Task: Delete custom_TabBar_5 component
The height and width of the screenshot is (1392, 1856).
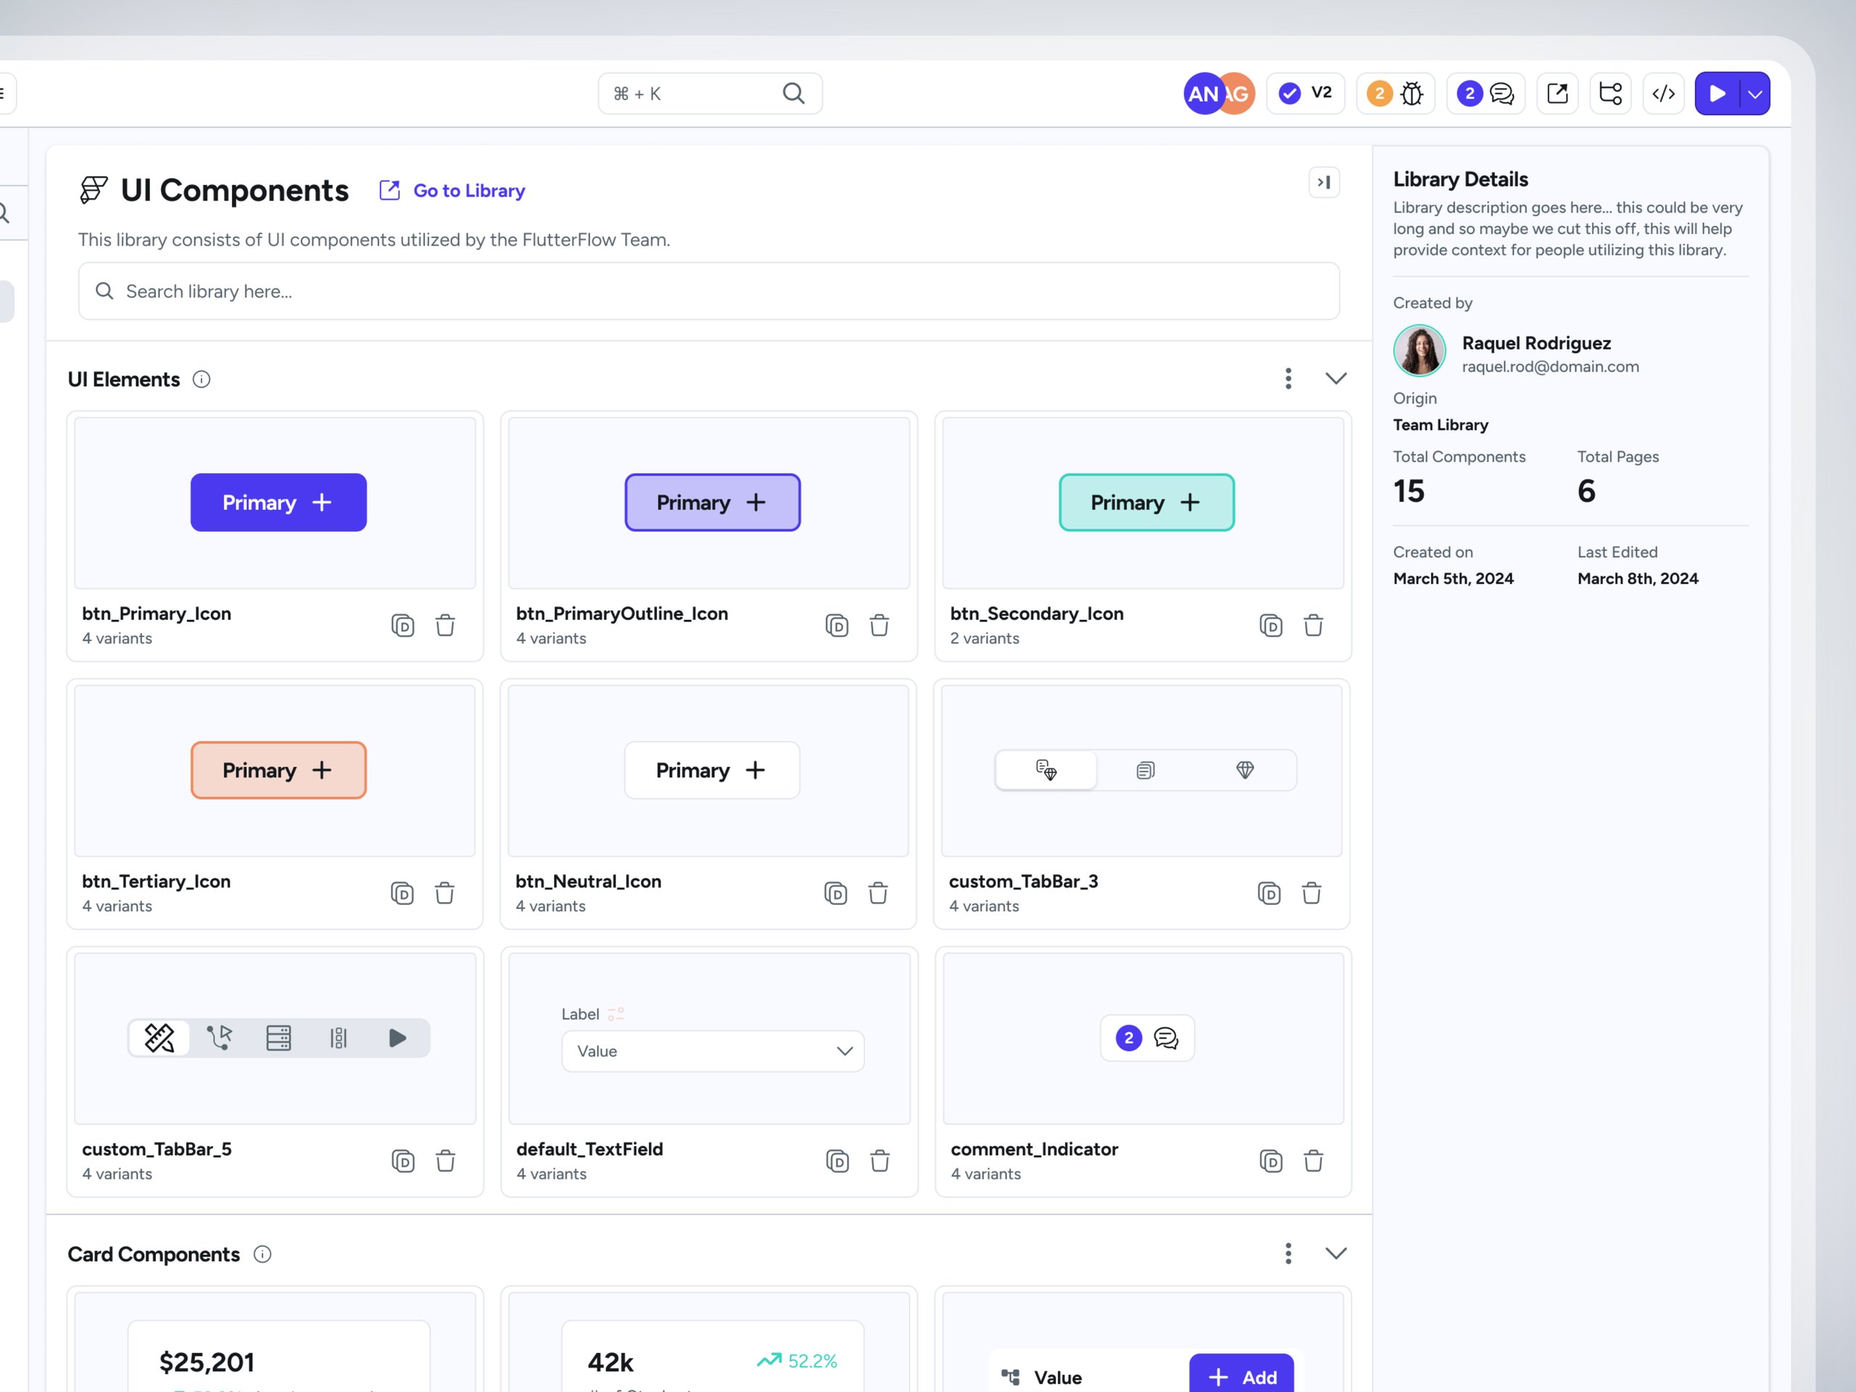Action: pos(444,1161)
